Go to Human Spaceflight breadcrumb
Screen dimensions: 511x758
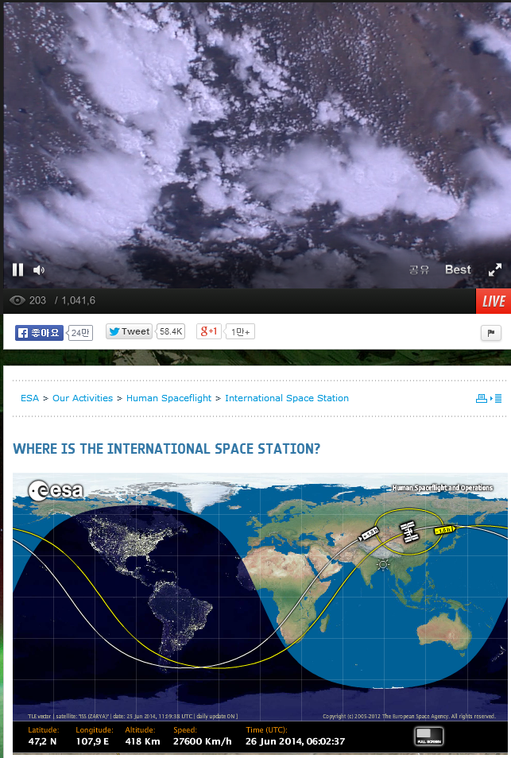point(168,398)
